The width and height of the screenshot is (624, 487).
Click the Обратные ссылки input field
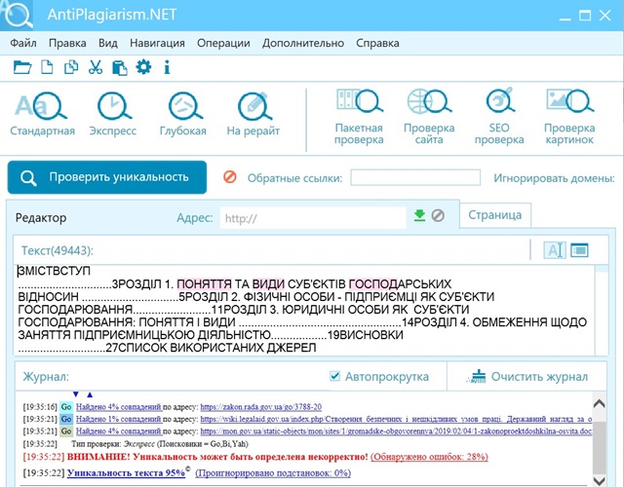[x=415, y=177]
